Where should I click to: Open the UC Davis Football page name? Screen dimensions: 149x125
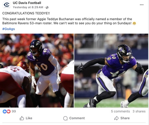[x=27, y=3]
